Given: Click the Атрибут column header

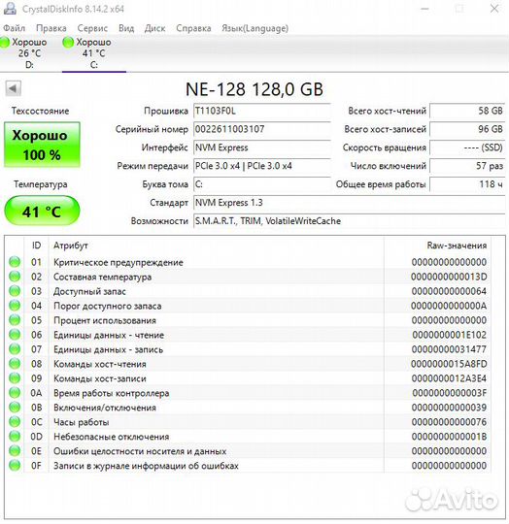Looking at the screenshot, I should point(217,246).
